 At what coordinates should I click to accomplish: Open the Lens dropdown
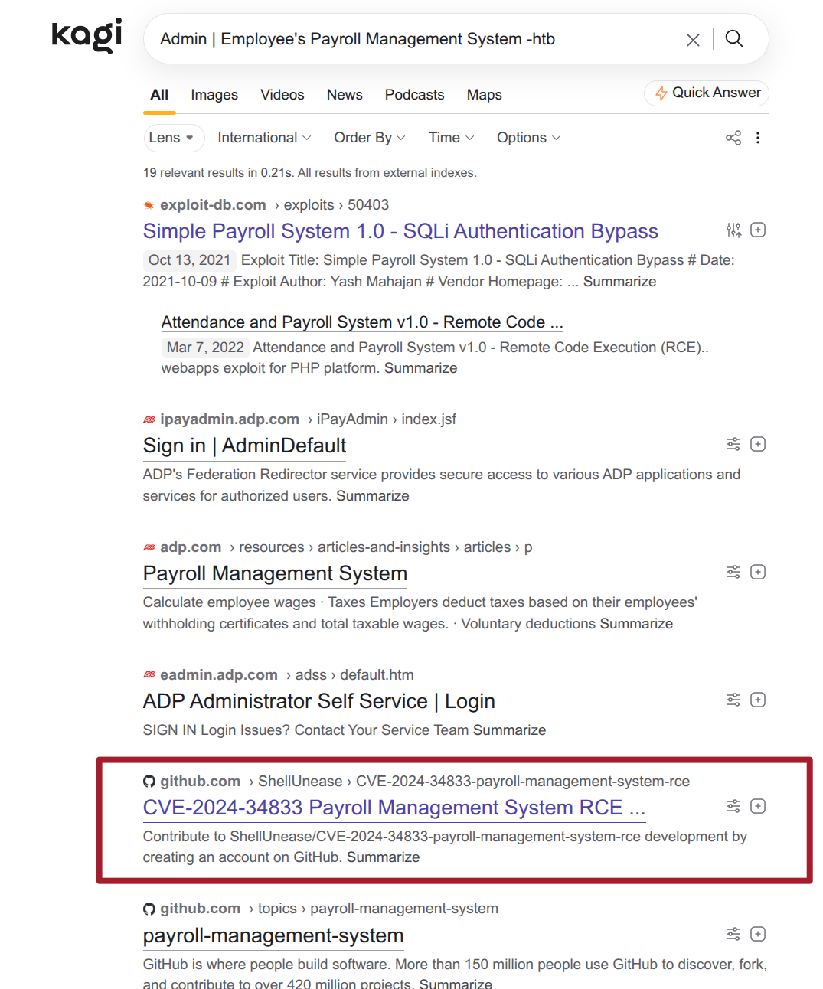[174, 138]
